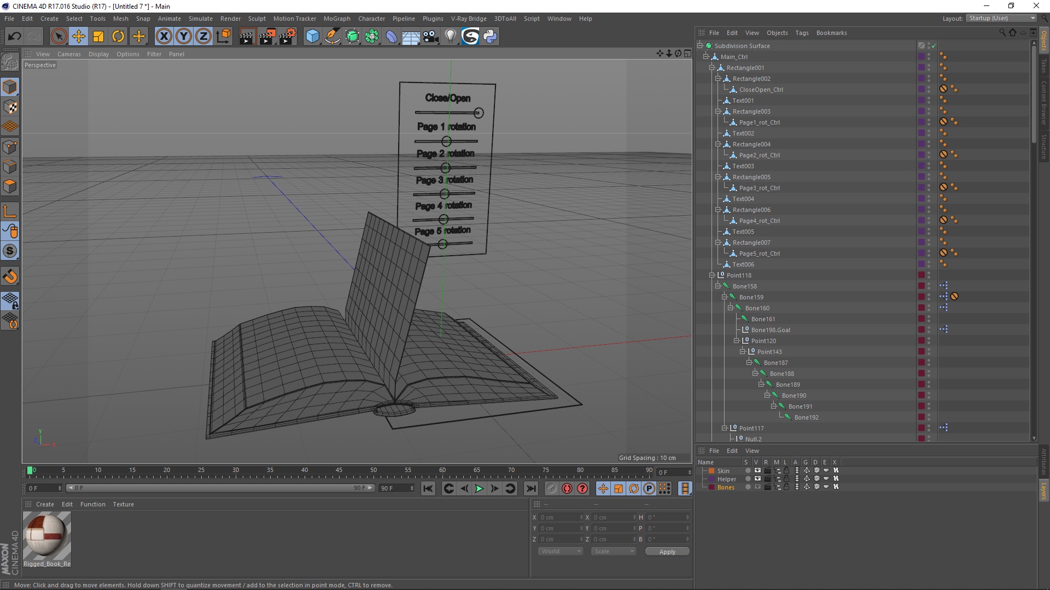Toggle Autokeying button
The height and width of the screenshot is (590, 1050).
pos(567,488)
